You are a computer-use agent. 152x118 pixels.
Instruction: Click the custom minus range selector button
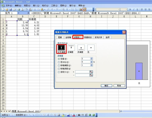91,75
